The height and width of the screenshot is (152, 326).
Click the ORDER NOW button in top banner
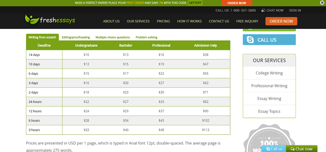tap(237, 3)
